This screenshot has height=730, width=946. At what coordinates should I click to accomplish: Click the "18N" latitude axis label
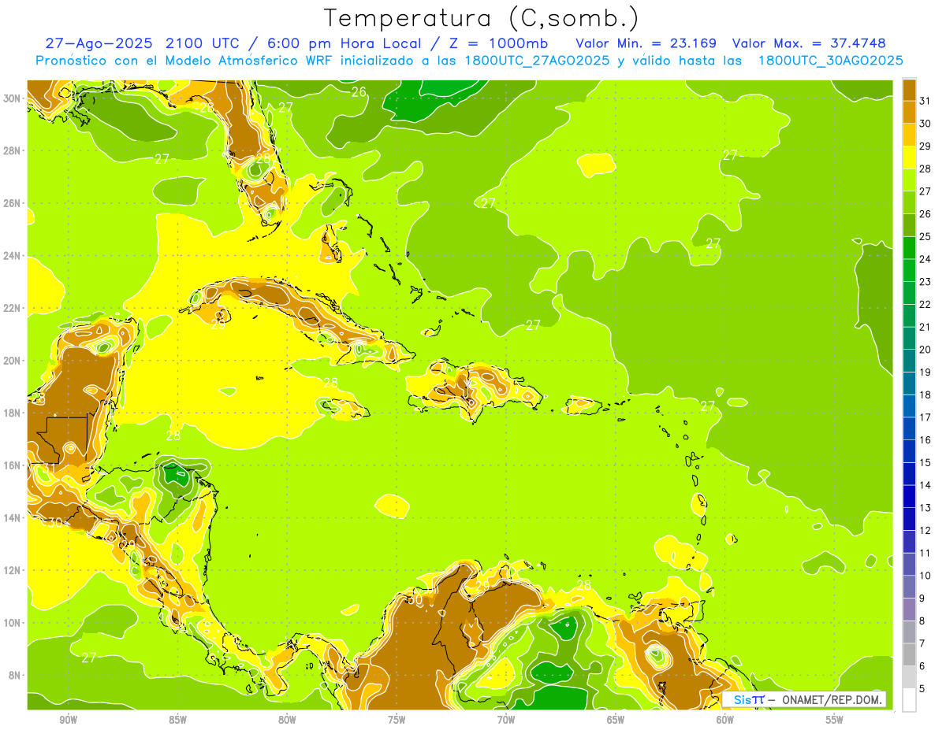[x=13, y=413]
